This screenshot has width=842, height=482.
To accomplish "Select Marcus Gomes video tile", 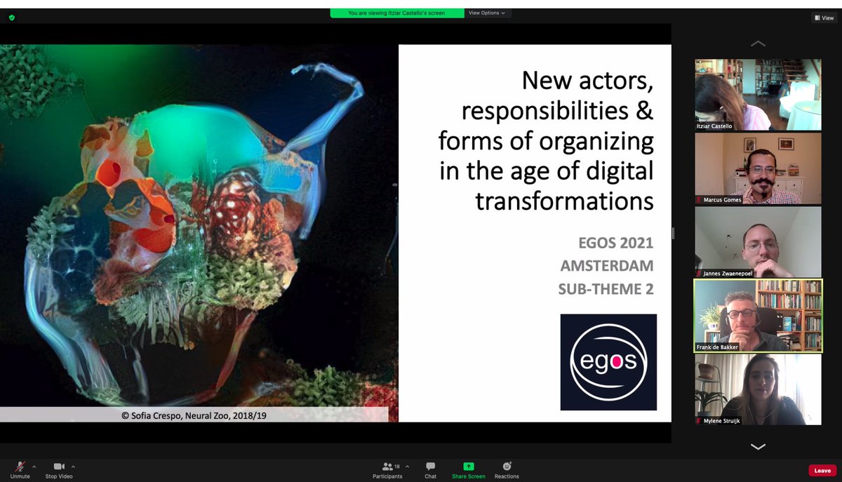I will [758, 168].
